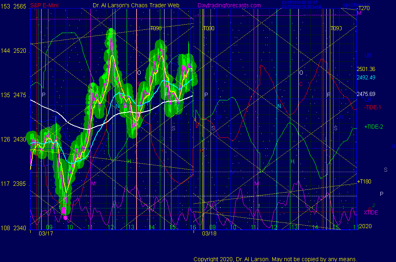Click the LB lower band label
This screenshot has width=396, height=262.
368,100
